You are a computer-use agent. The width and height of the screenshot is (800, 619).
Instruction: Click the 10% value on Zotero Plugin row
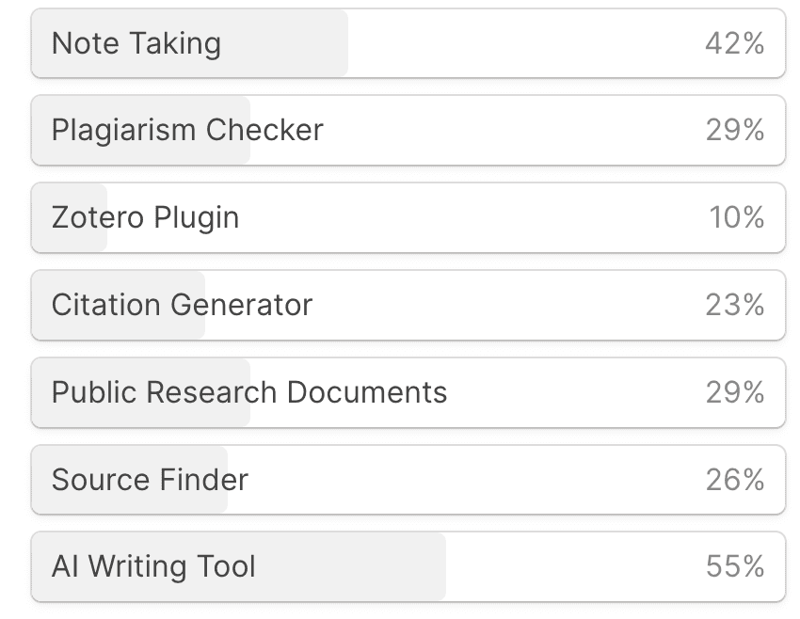point(736,218)
